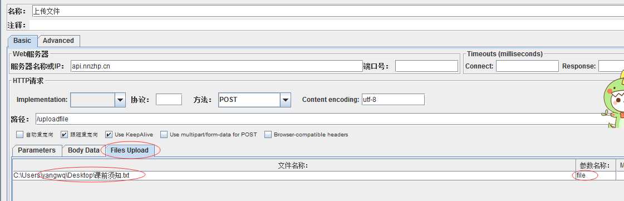This screenshot has width=624, height=201.
Task: Switch to the Basic tab
Action: coord(22,41)
